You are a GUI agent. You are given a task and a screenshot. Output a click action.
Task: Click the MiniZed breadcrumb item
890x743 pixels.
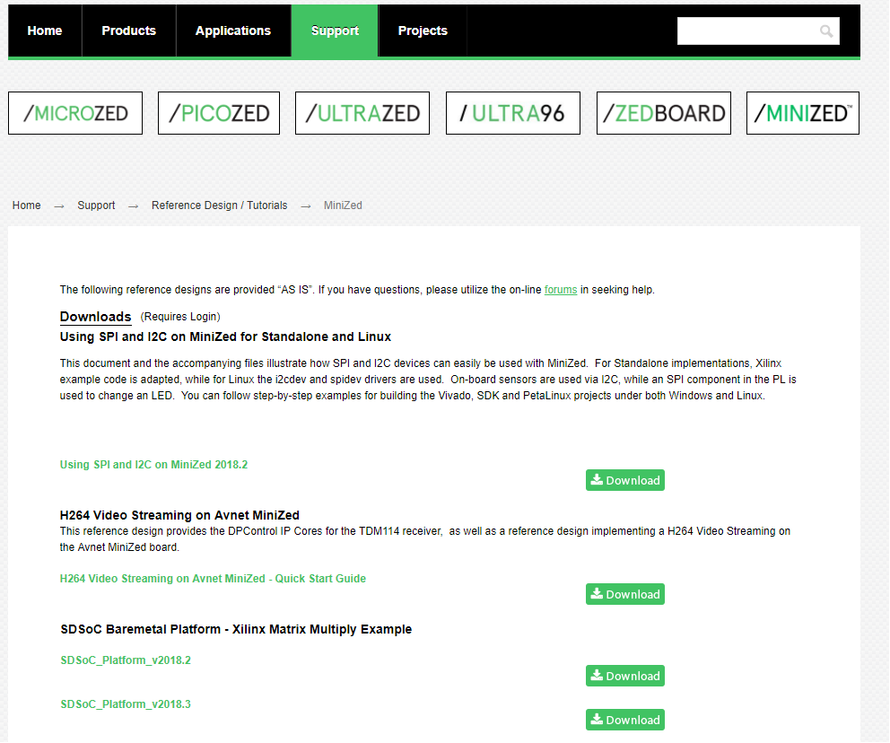343,205
